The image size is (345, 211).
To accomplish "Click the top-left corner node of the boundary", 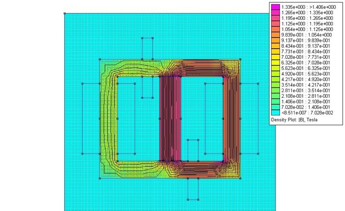I will click(x=64, y=13).
